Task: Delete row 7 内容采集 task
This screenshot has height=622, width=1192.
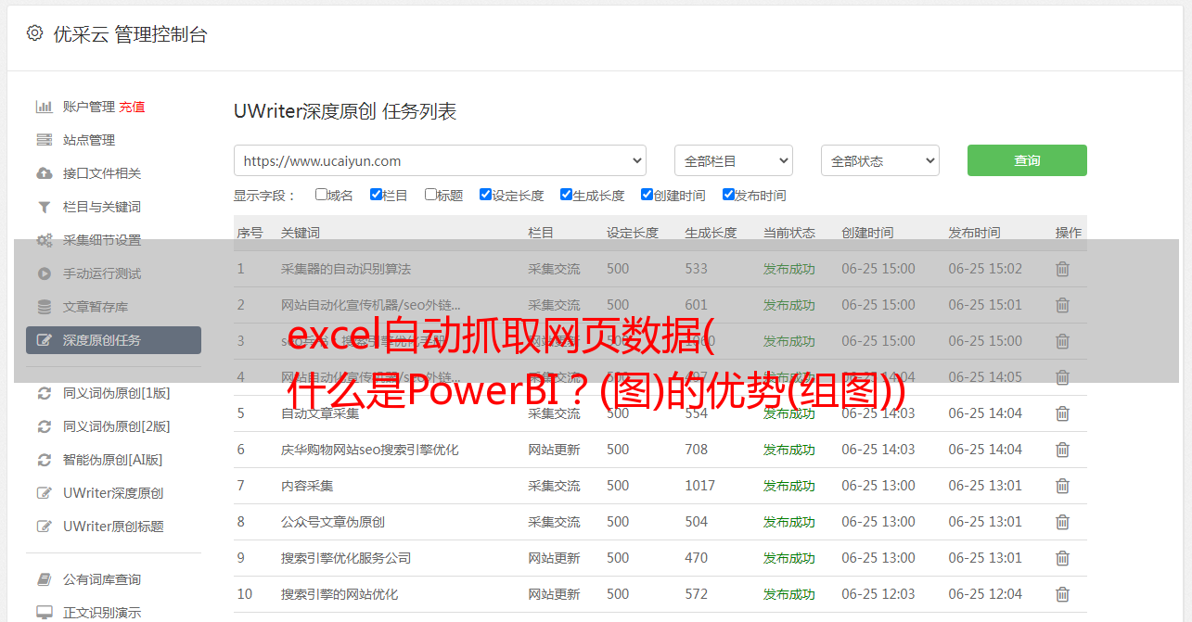Action: (1063, 486)
